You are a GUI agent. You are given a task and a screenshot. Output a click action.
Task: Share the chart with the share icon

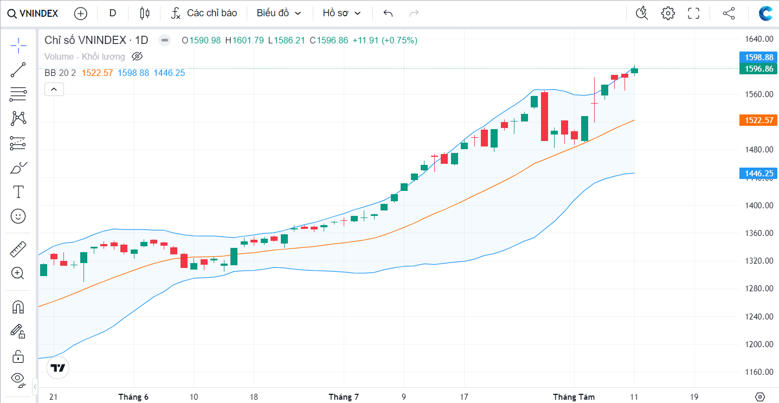[729, 14]
